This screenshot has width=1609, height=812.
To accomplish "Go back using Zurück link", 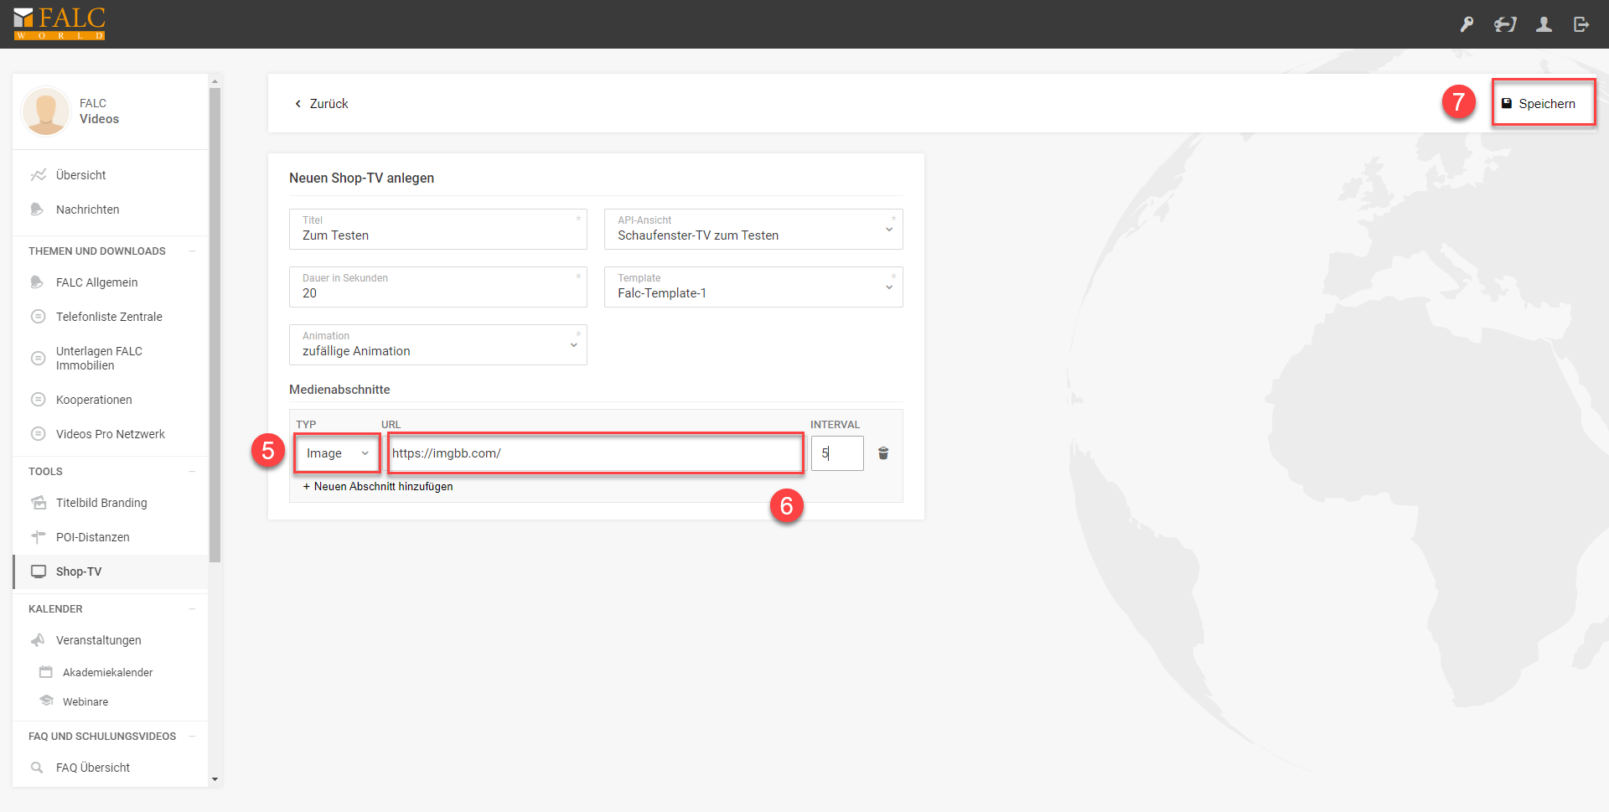I will point(321,104).
